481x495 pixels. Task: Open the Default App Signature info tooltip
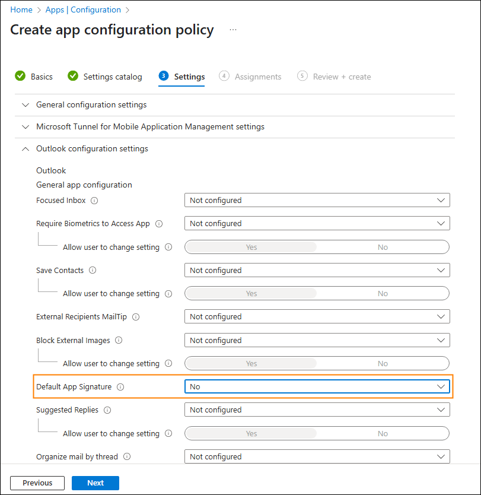(x=120, y=387)
